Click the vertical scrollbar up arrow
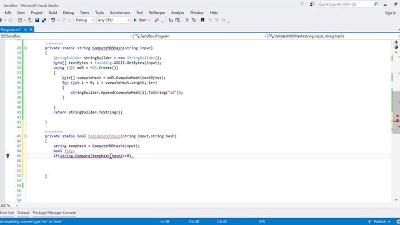The image size is (400, 225). pyautogui.click(x=396, y=52)
